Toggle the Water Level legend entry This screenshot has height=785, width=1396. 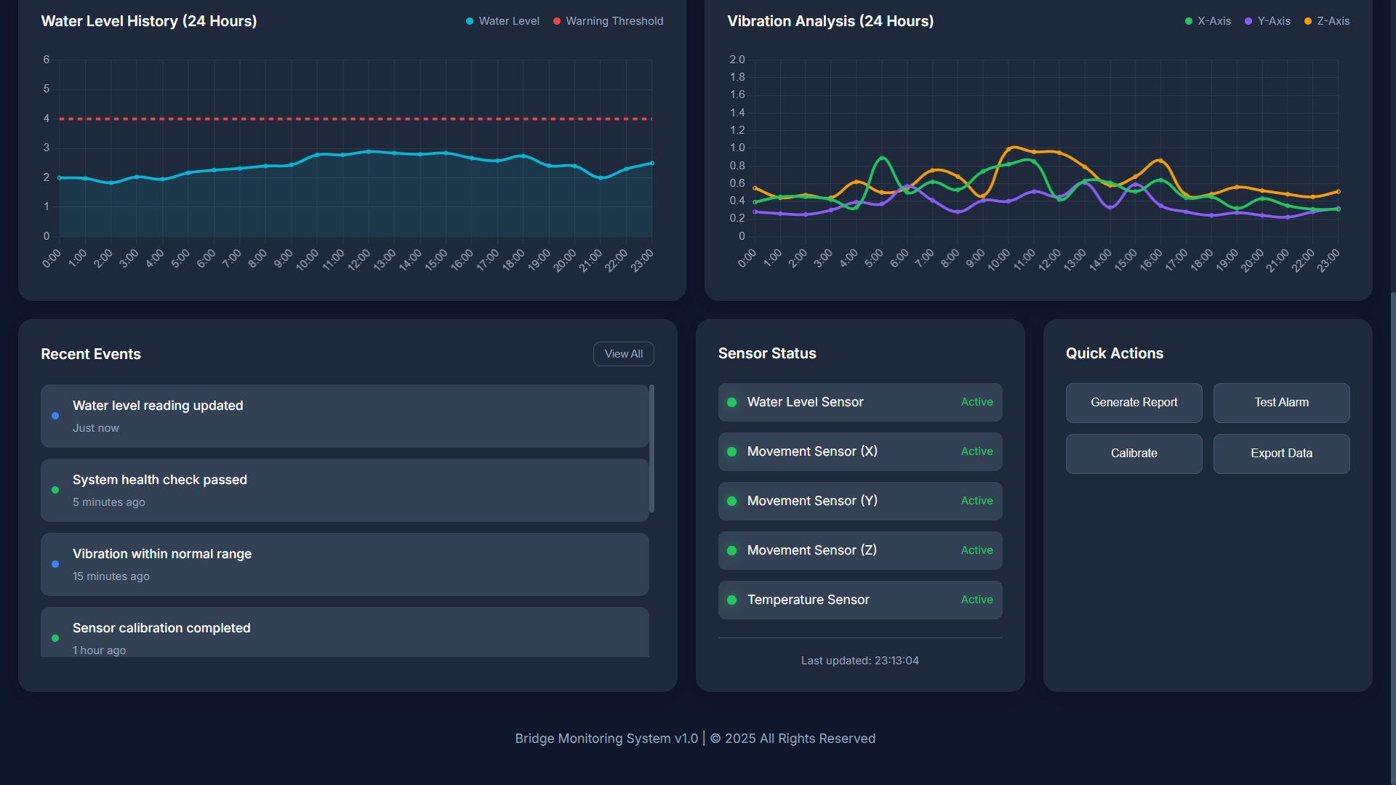(x=502, y=21)
